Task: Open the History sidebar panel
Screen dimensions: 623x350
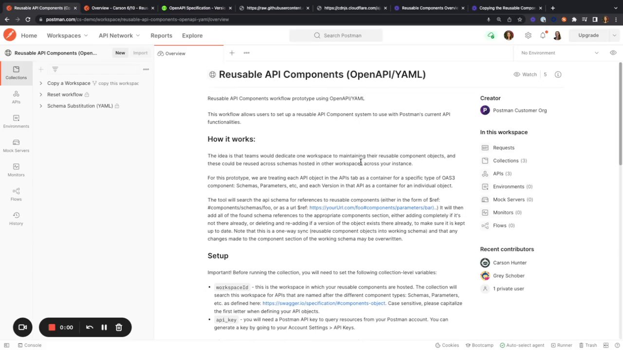Action: click(16, 219)
